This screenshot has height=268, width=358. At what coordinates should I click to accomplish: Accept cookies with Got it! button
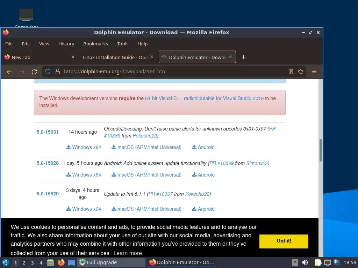click(x=284, y=241)
